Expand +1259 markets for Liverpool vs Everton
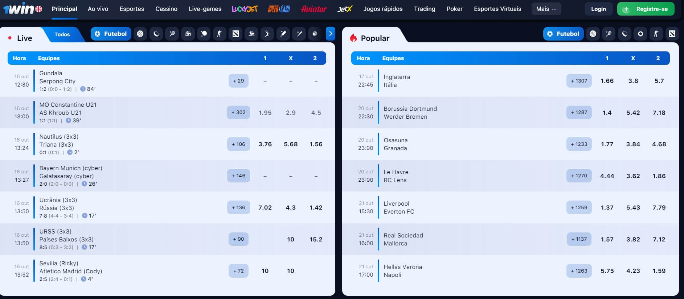The width and height of the screenshot is (684, 299). (579, 207)
